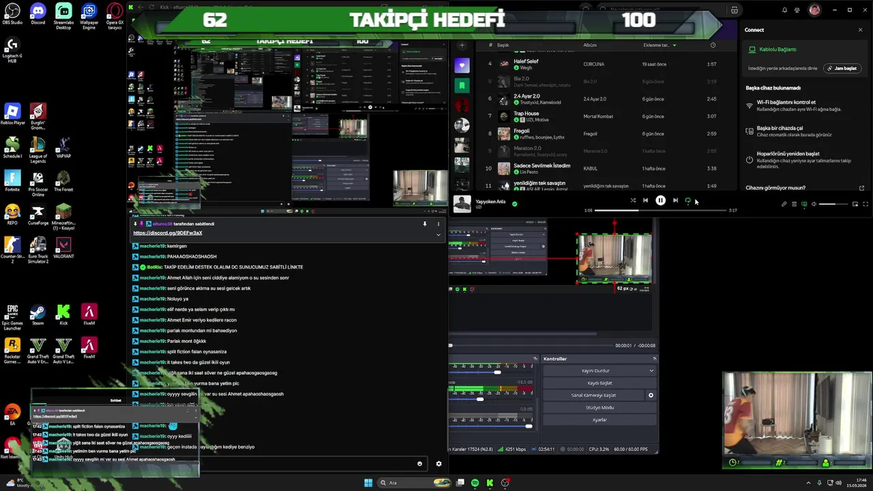Open OBS Studio desktop shortcut

12,14
